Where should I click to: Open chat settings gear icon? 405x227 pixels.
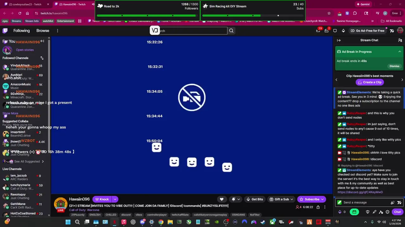tap(388, 212)
